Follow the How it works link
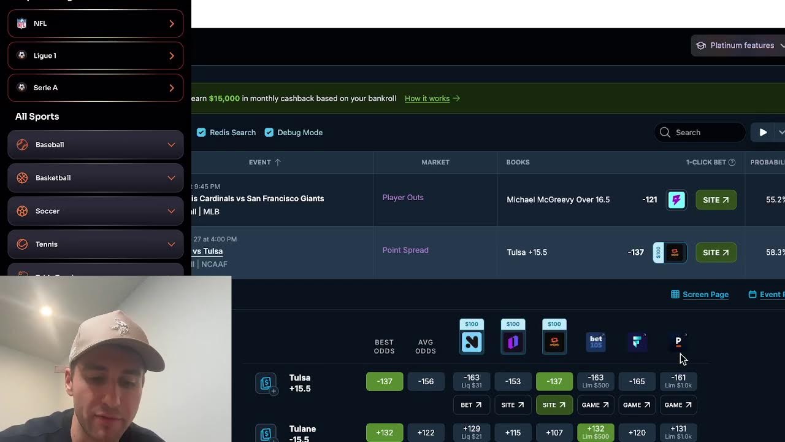785x442 pixels. [432, 98]
